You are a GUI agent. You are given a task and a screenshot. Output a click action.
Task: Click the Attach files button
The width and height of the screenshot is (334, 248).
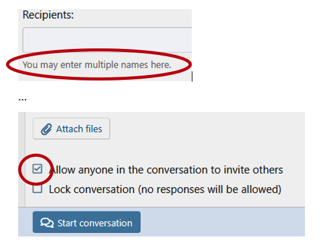point(71,129)
